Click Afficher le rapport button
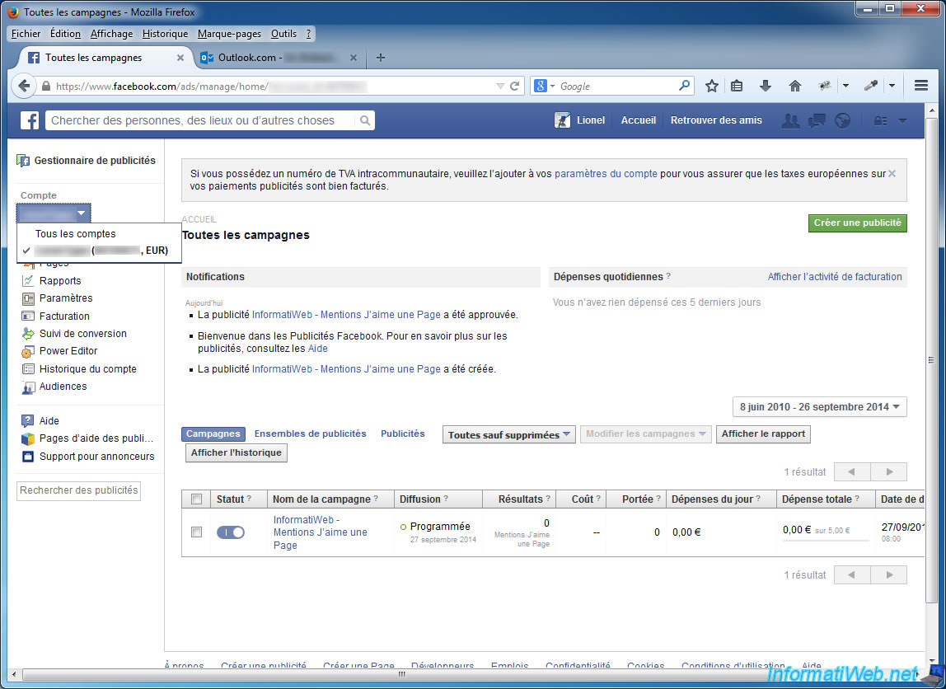 763,434
